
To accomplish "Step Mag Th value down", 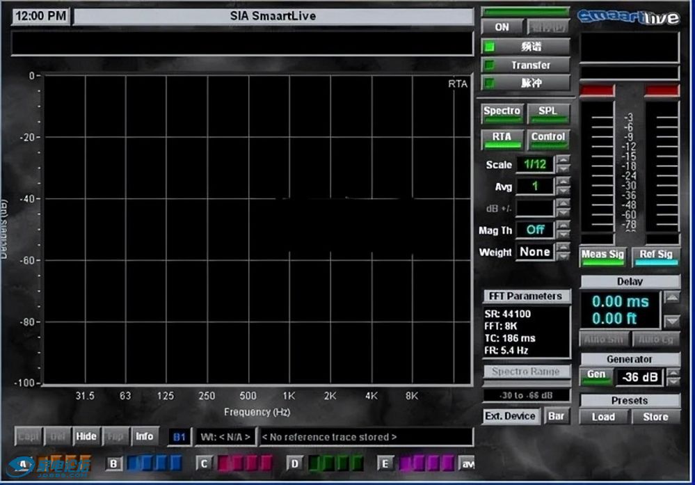I will pyautogui.click(x=563, y=234).
